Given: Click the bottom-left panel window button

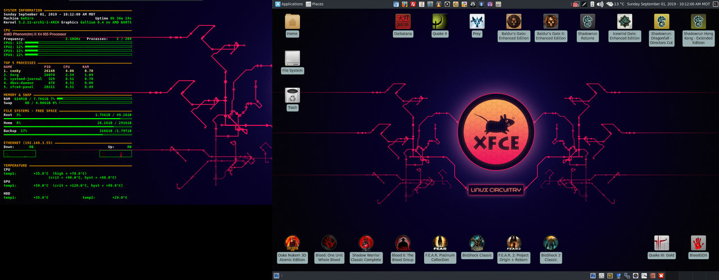Looking at the screenshot, I should (x=276, y=276).
